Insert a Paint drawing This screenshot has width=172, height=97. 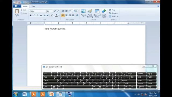click(90, 13)
